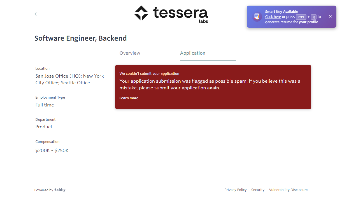Click the Tessera diamond logo mark

click(141, 13)
